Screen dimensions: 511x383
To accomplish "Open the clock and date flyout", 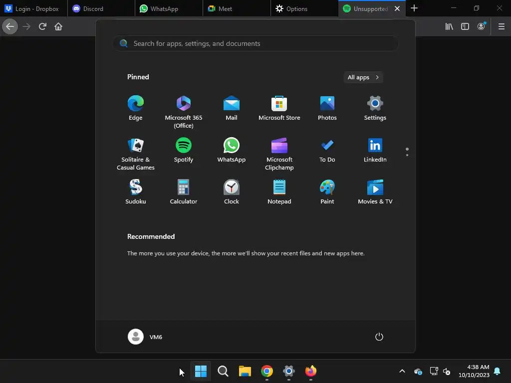I will pos(474,371).
